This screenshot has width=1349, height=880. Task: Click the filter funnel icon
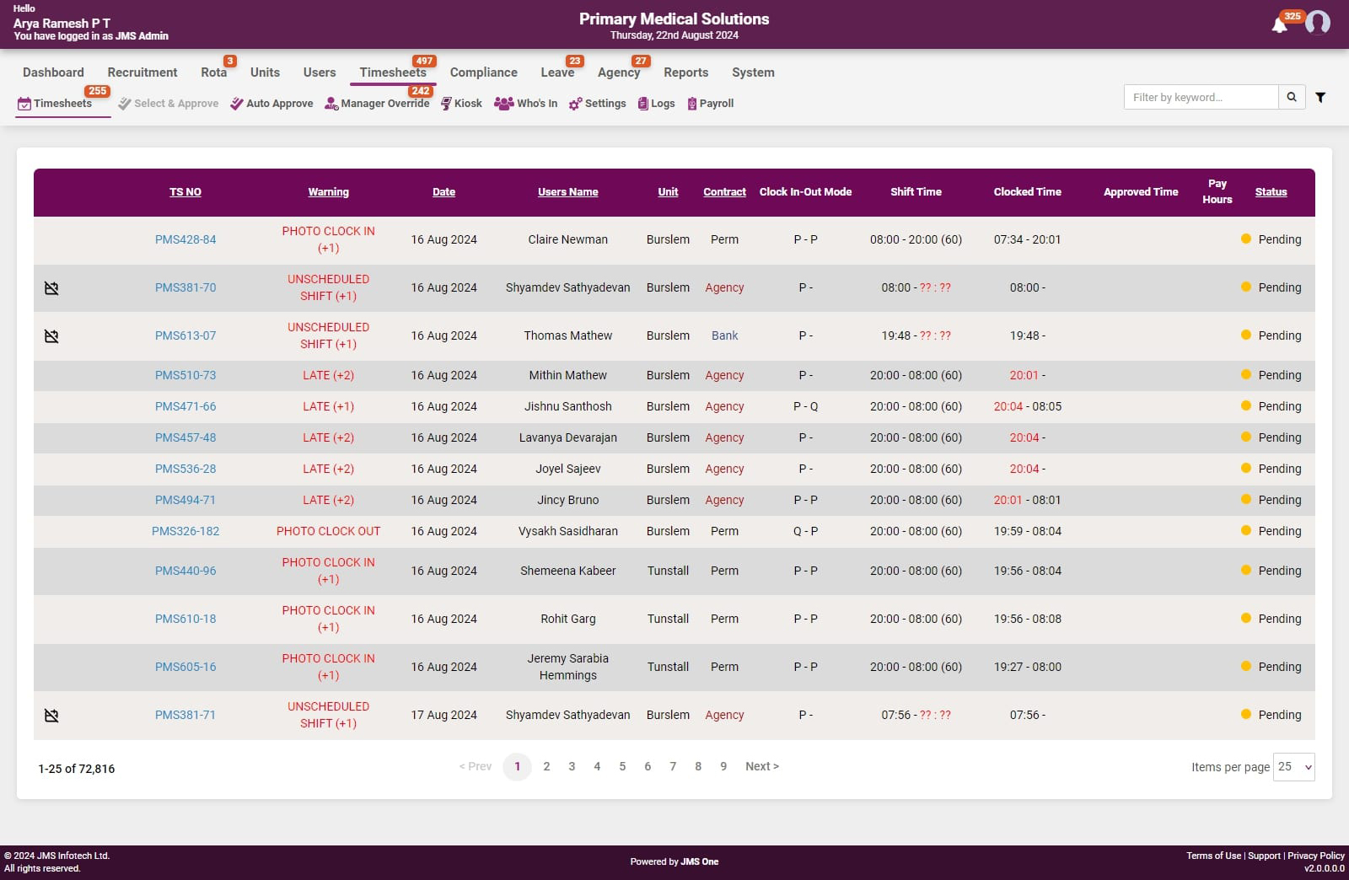click(x=1320, y=98)
